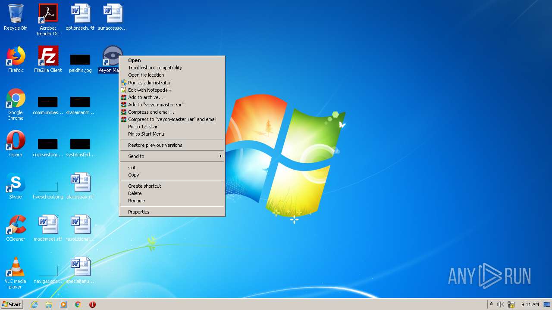The width and height of the screenshot is (552, 310).
Task: Choose Compress and email...
Action: (x=172, y=112)
